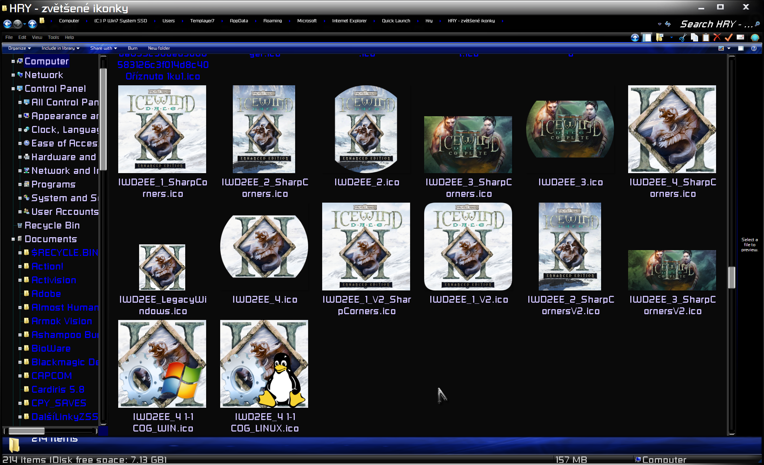
Task: Select the IWD2EE_1_V2.ico thumbnail
Action: point(468,247)
